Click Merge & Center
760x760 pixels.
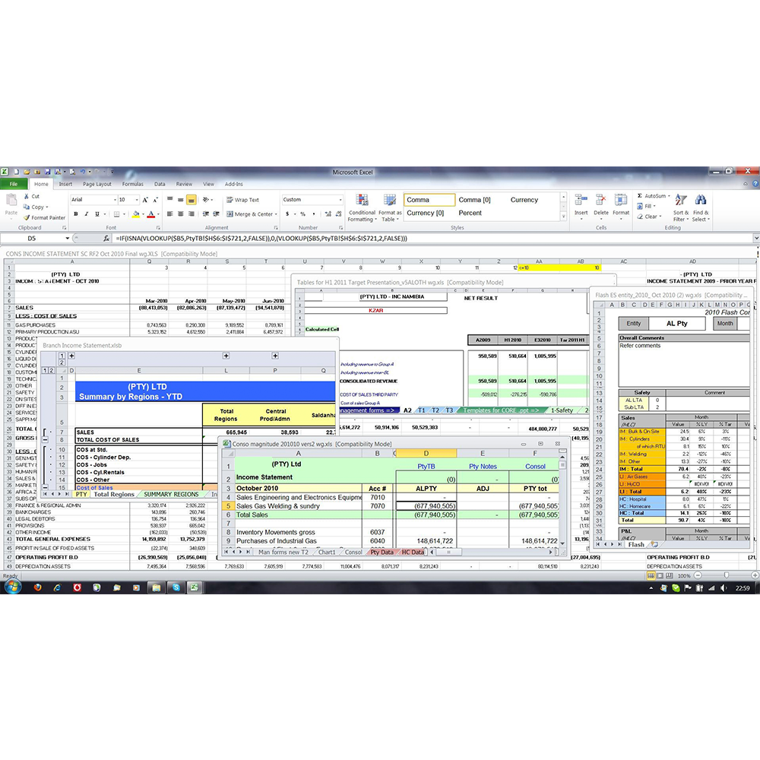[249, 214]
